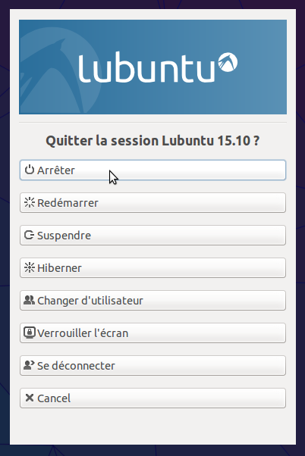Viewport: 305px width, 456px height.
Task: Click the Quitter la session heading text
Action: pos(152,141)
